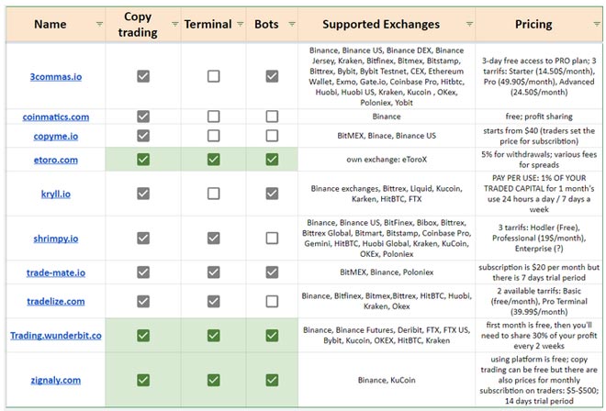Open the 3commas.io link
The height and width of the screenshot is (411, 606).
click(x=55, y=77)
